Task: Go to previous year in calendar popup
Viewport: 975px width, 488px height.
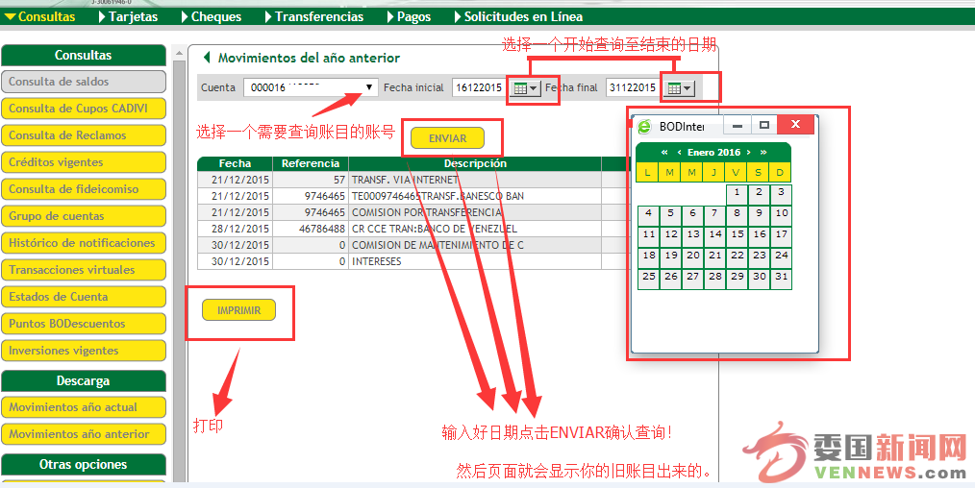Action: (x=664, y=152)
